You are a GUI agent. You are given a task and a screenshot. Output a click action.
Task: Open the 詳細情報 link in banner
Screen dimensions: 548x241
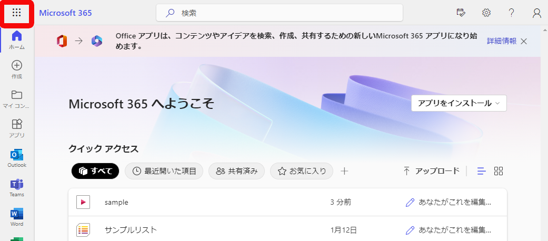click(x=501, y=41)
